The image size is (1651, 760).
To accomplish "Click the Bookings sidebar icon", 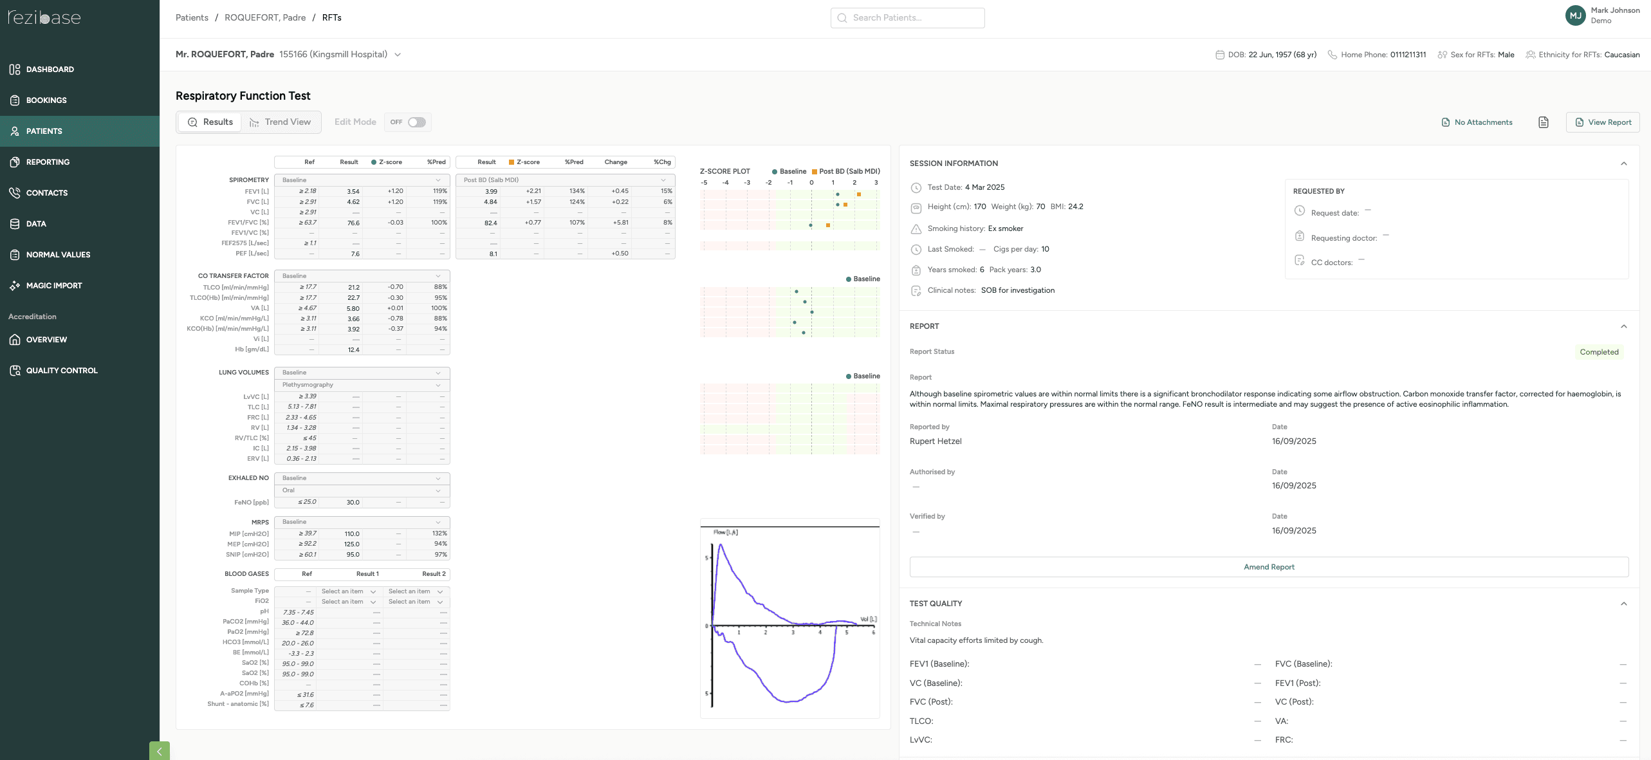I will pyautogui.click(x=15, y=100).
